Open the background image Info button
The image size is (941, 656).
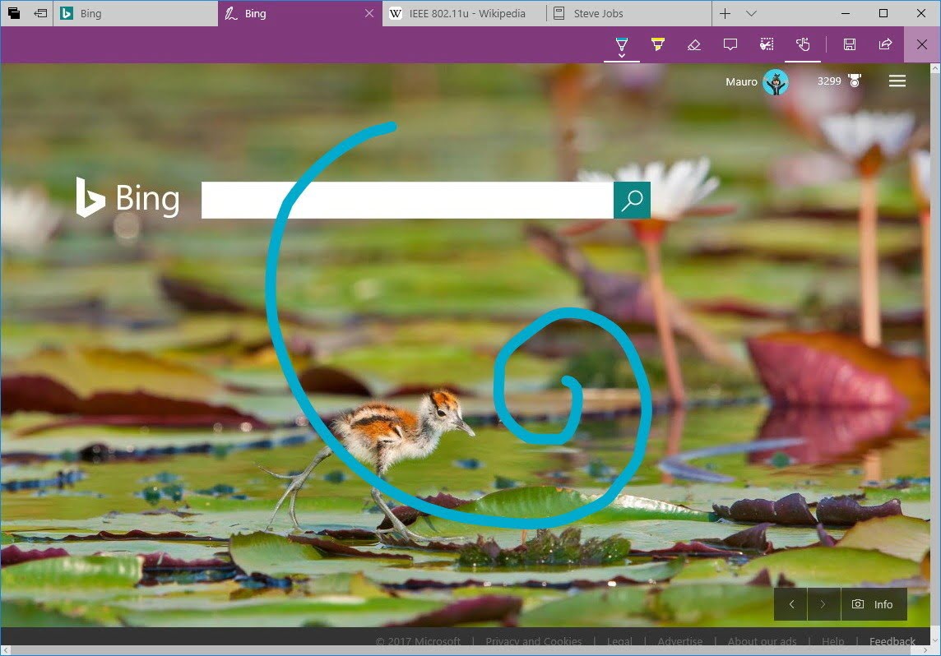pyautogui.click(x=874, y=604)
